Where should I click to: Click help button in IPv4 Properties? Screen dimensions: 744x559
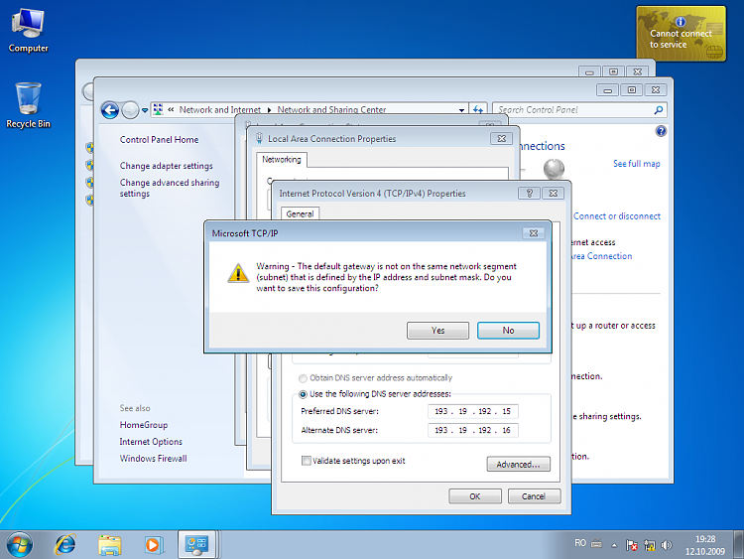(529, 194)
